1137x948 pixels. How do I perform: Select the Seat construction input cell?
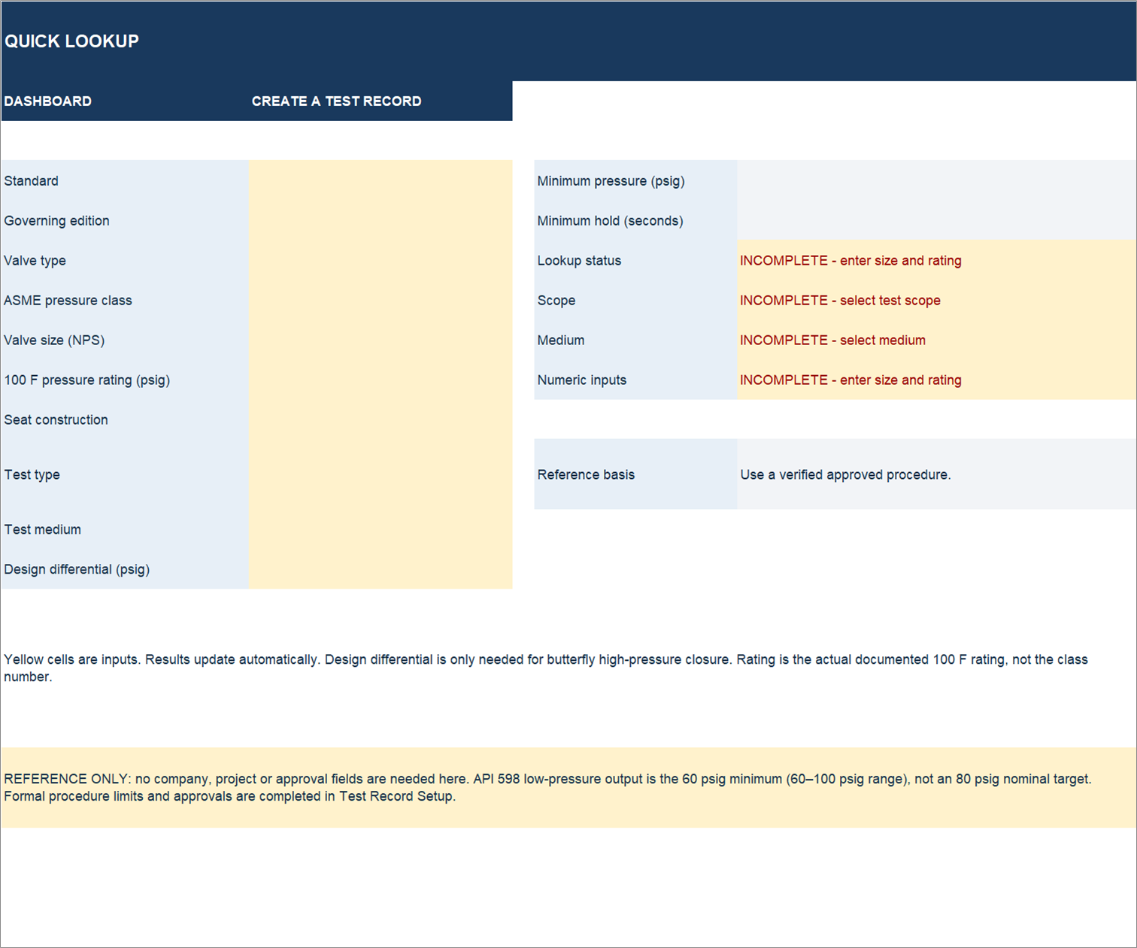tap(381, 419)
